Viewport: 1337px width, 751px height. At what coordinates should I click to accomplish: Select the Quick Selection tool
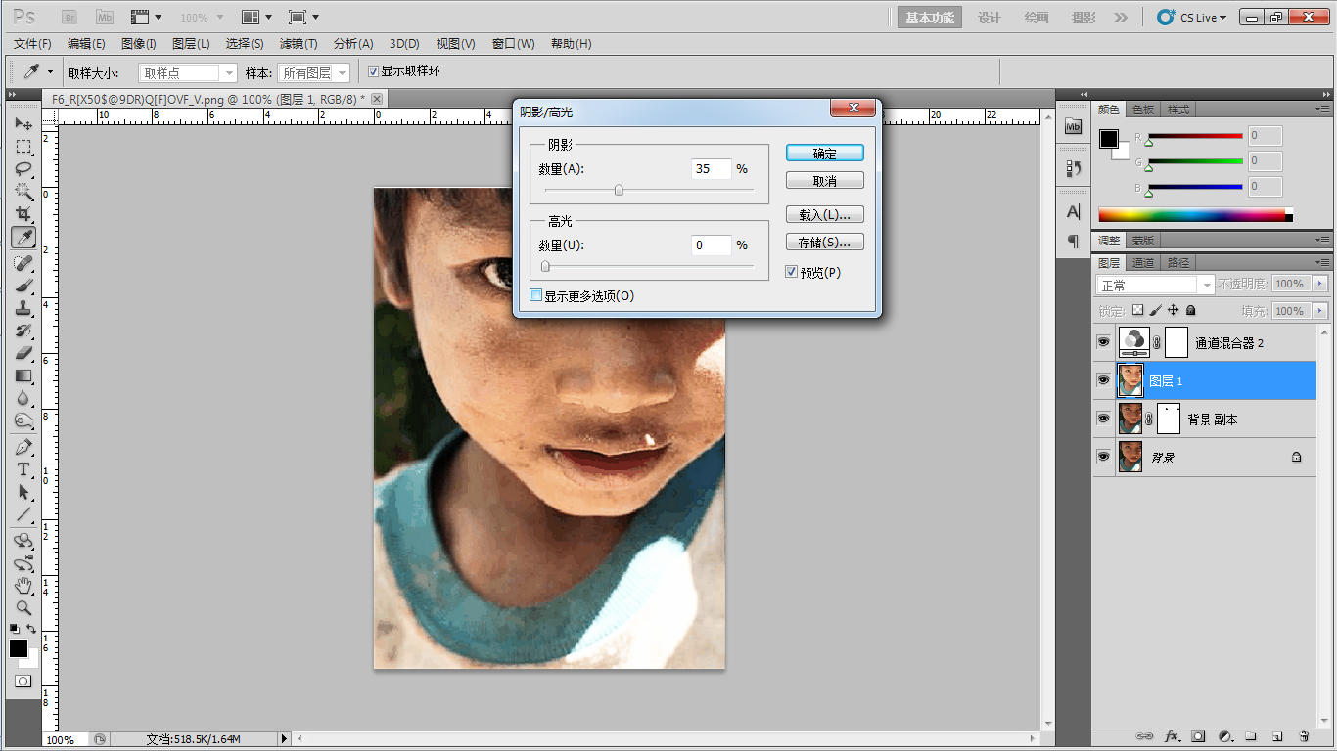pos(23,192)
